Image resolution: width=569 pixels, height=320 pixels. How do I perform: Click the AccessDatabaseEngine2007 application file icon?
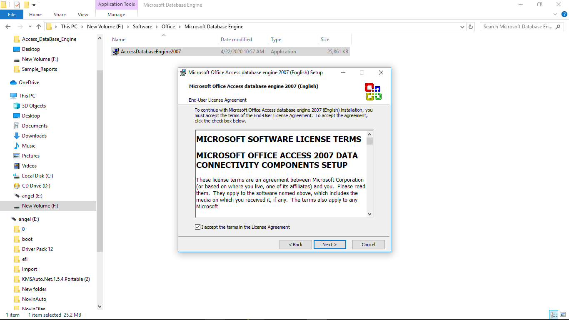pyautogui.click(x=116, y=52)
